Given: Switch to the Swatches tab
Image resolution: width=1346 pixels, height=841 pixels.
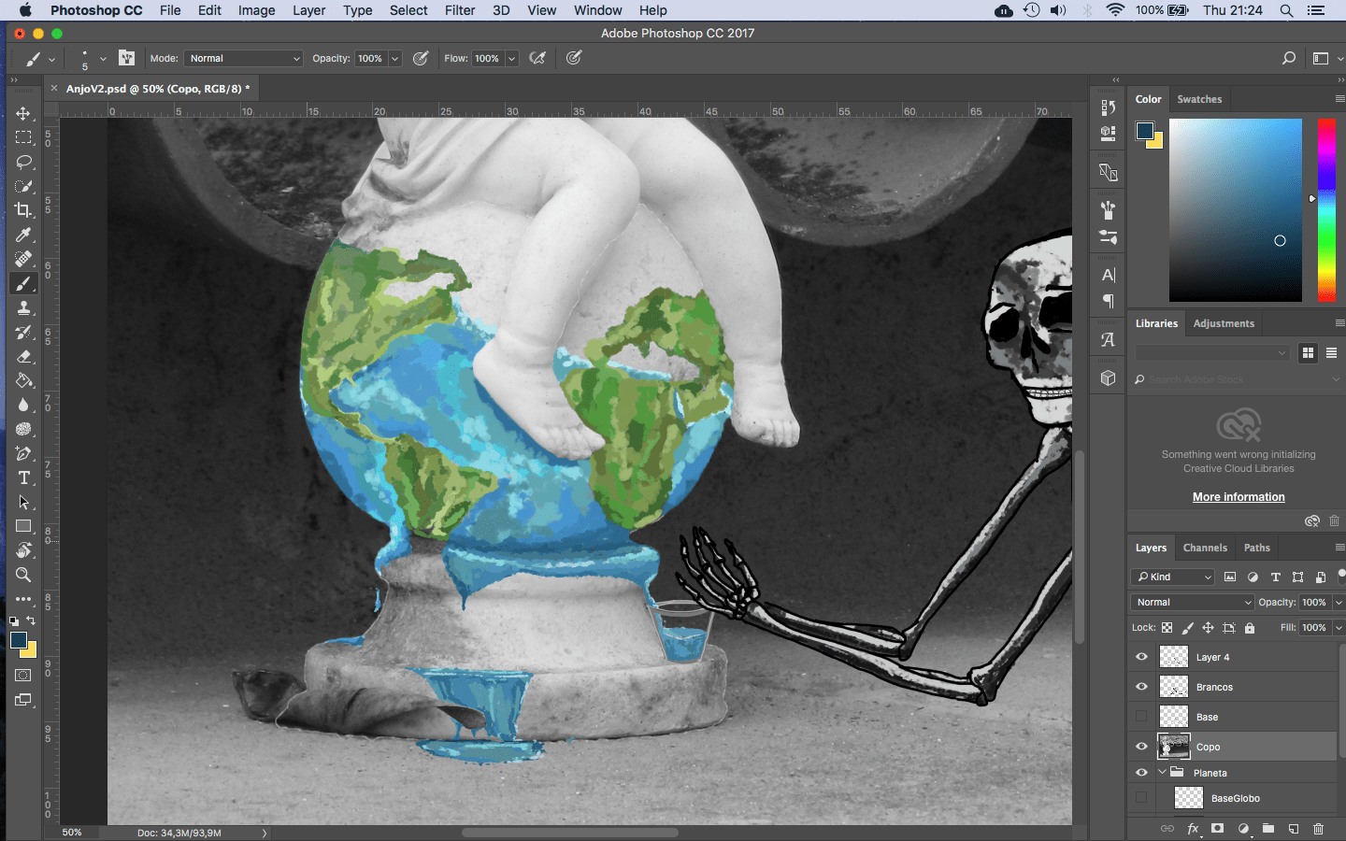Looking at the screenshot, I should click(1198, 99).
